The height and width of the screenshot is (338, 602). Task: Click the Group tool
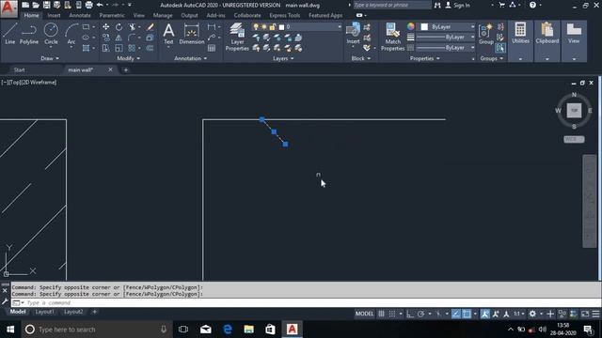coord(486,34)
